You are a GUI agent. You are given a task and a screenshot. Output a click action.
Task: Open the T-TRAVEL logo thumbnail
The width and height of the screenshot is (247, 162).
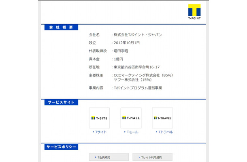(162, 118)
